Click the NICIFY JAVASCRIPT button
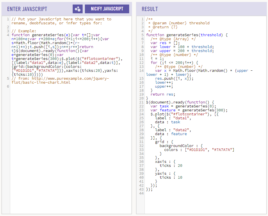Image resolution: width=268 pixels, height=216 pixels. 107,9
